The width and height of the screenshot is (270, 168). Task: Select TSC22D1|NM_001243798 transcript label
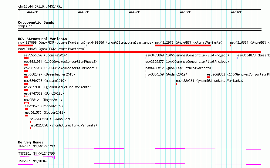[x=36, y=153]
